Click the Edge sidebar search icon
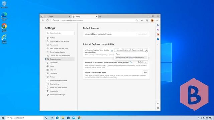Image resolution: width=214 pixels, height=120 pixels. click(x=158, y=25)
